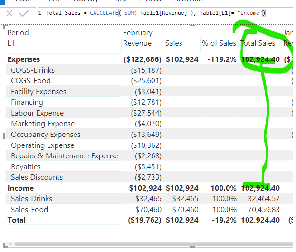Click the ($19,762) Total revenue value
The width and height of the screenshot is (296, 252).
(x=144, y=220)
